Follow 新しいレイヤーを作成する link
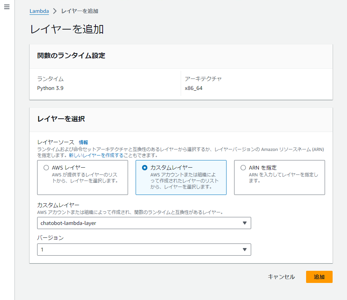Screen dimensions: 347x300 [x=96, y=155]
